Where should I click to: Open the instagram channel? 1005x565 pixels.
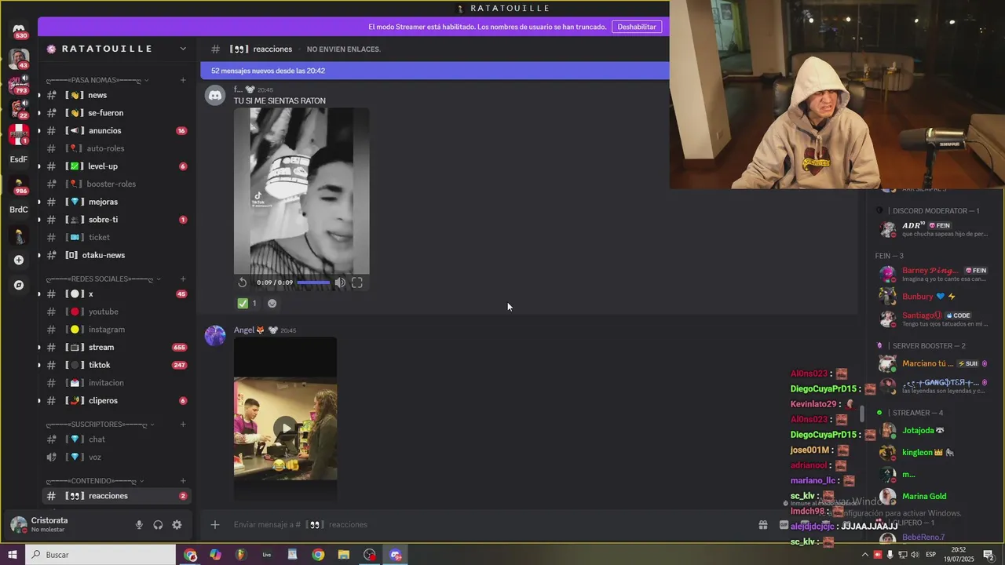(x=116, y=330)
